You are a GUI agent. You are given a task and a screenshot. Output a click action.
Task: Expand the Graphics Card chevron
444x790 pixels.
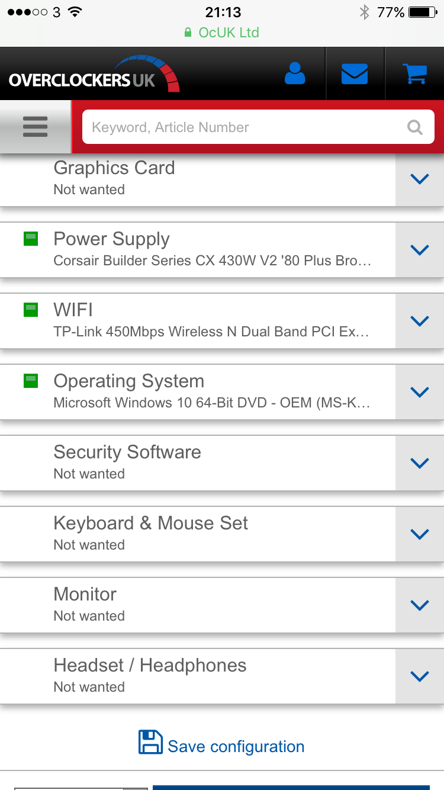click(x=419, y=179)
